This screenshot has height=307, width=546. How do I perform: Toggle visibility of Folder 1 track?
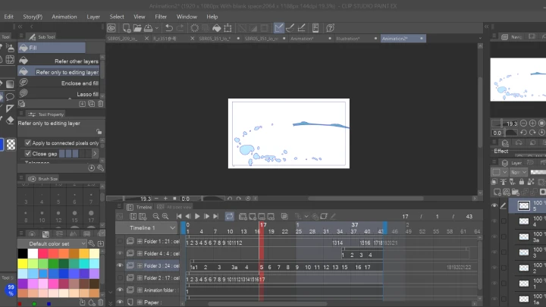(120, 241)
